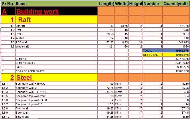Click the yellow NET TOTAL label cell
This screenshot has height=119, width=190.
pos(153,55)
